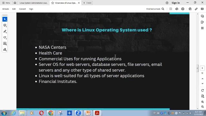The image size is (206, 116).
Task: Select the freehand draw loop tool
Action: pyautogui.click(x=5, y=37)
